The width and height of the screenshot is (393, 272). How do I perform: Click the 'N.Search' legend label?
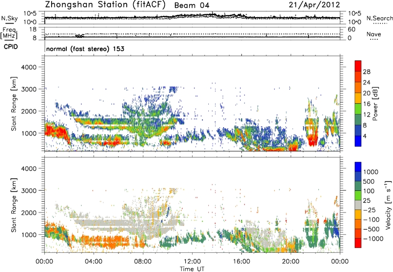[x=379, y=18]
